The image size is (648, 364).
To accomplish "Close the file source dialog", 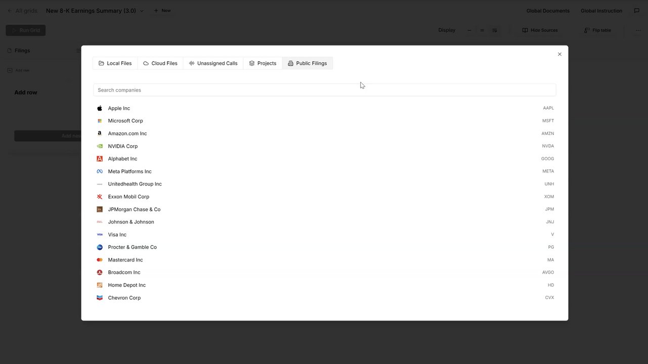I will (559, 54).
